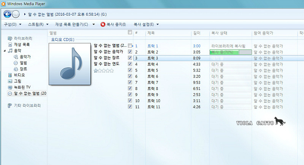Select 트랙 10 title

click(x=154, y=101)
